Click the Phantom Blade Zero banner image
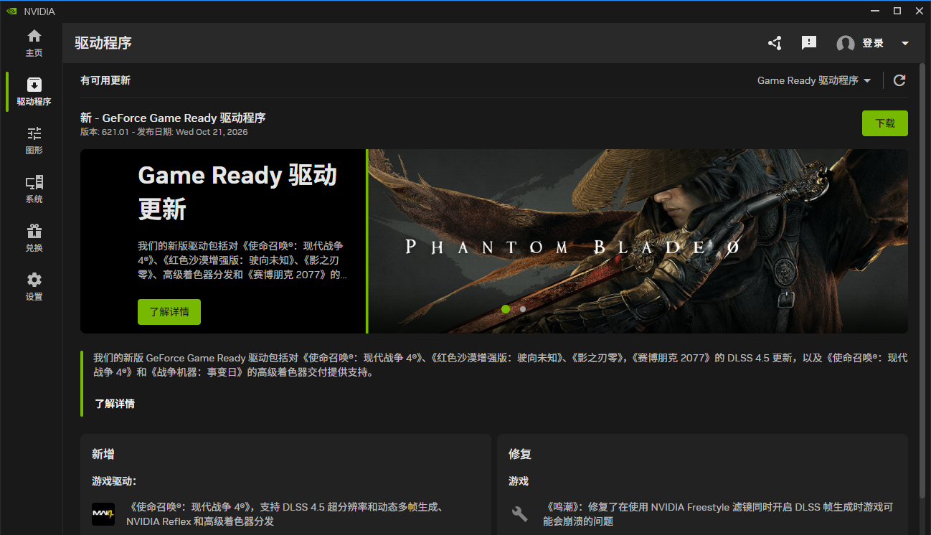931x535 pixels. [638, 241]
